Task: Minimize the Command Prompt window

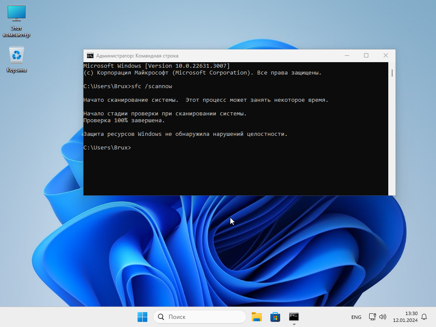Action: coord(347,56)
